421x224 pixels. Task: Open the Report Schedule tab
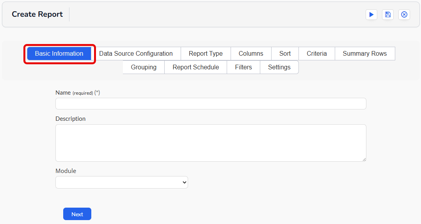[x=196, y=67]
